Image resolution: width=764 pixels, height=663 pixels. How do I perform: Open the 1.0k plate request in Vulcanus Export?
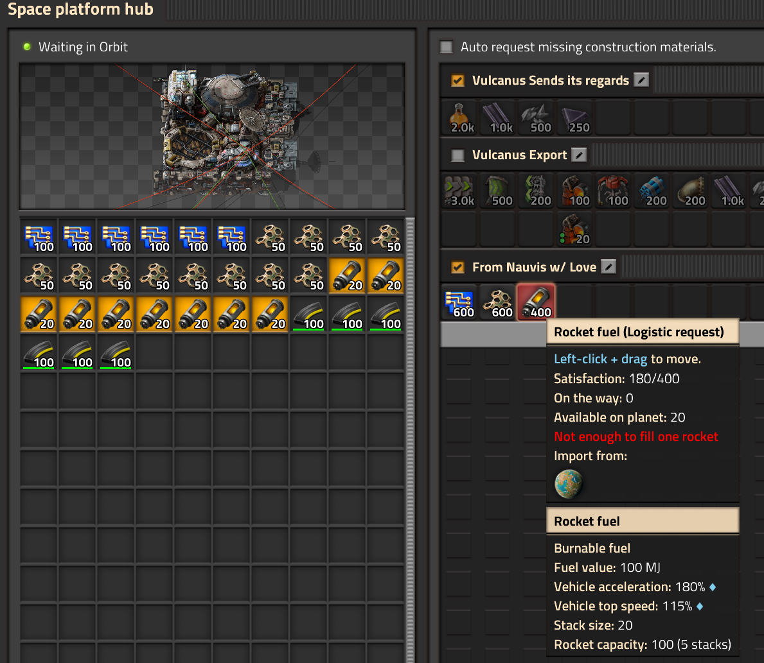729,191
